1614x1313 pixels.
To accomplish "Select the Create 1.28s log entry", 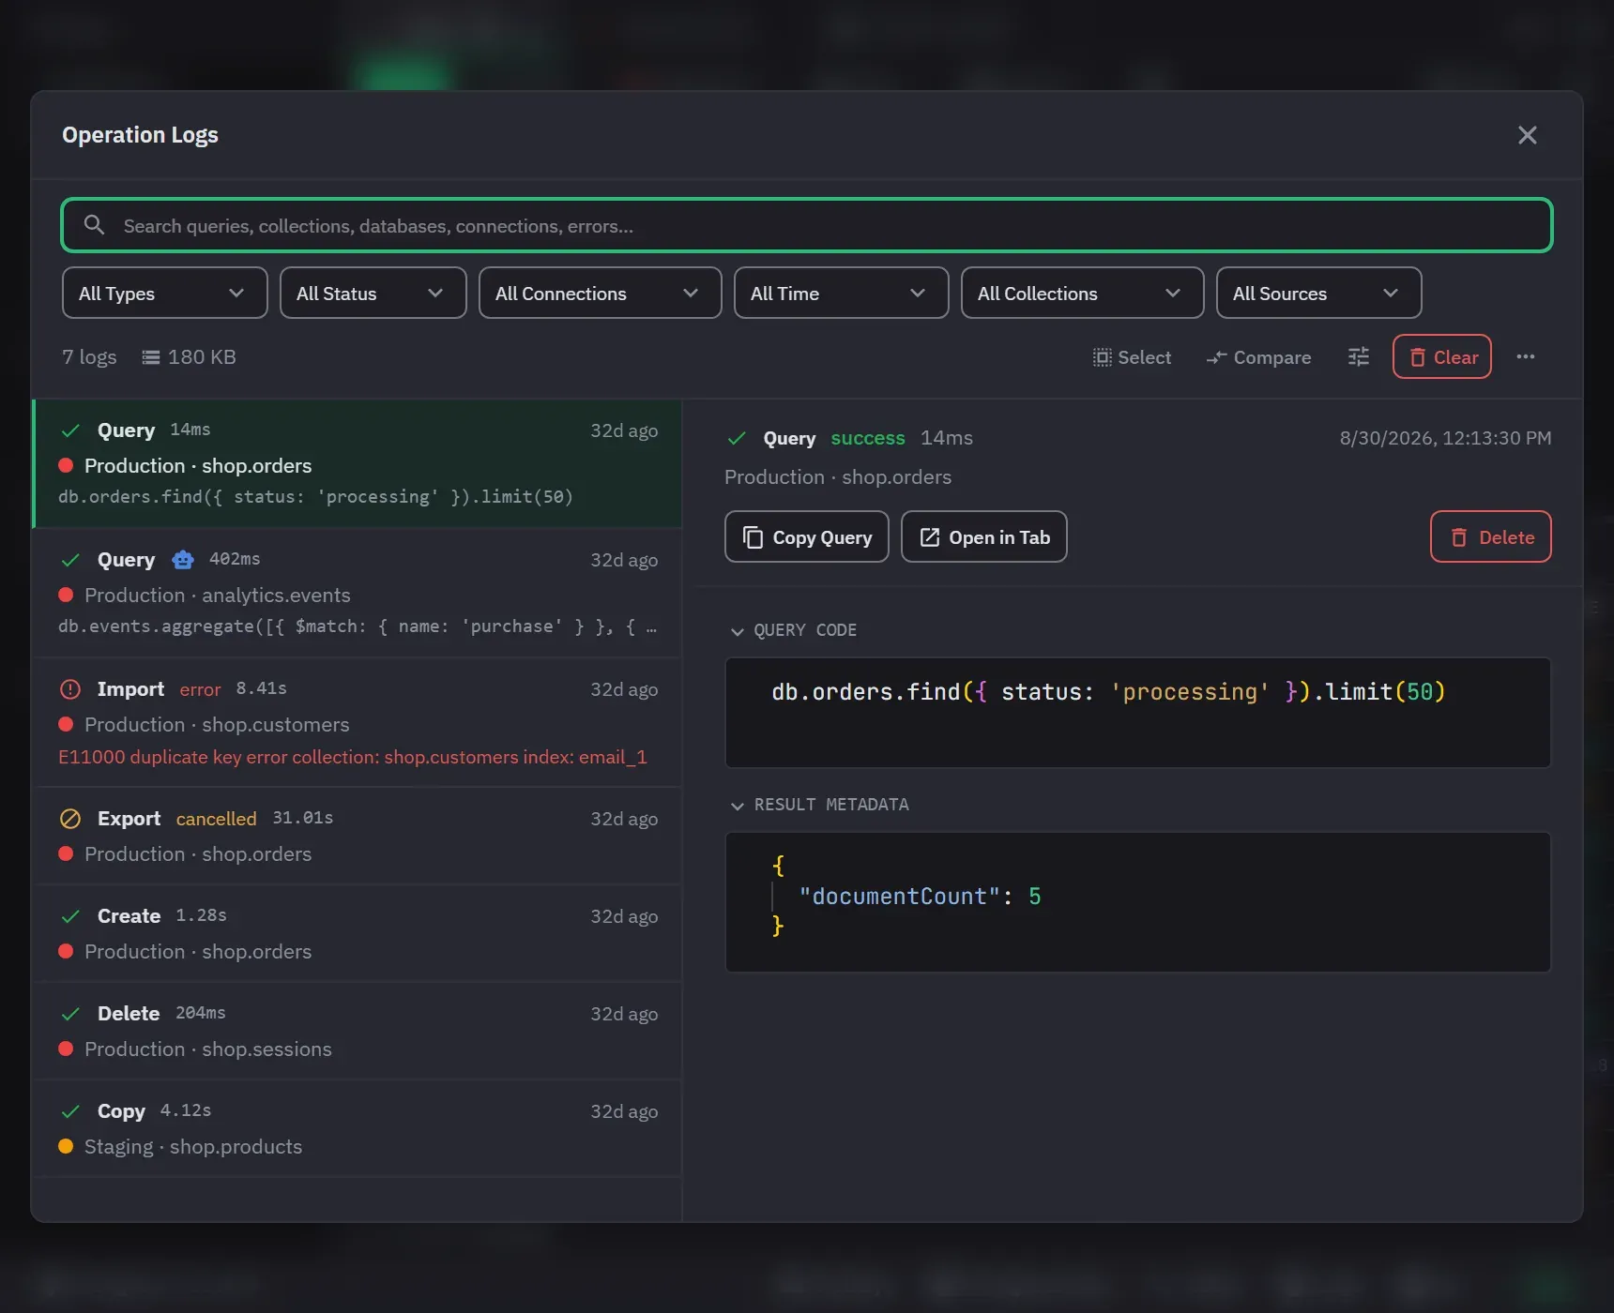I will (358, 933).
